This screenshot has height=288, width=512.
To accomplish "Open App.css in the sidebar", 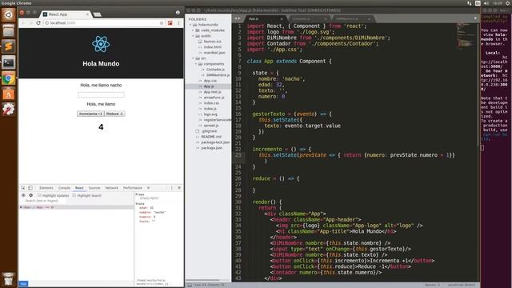I will tap(210, 81).
